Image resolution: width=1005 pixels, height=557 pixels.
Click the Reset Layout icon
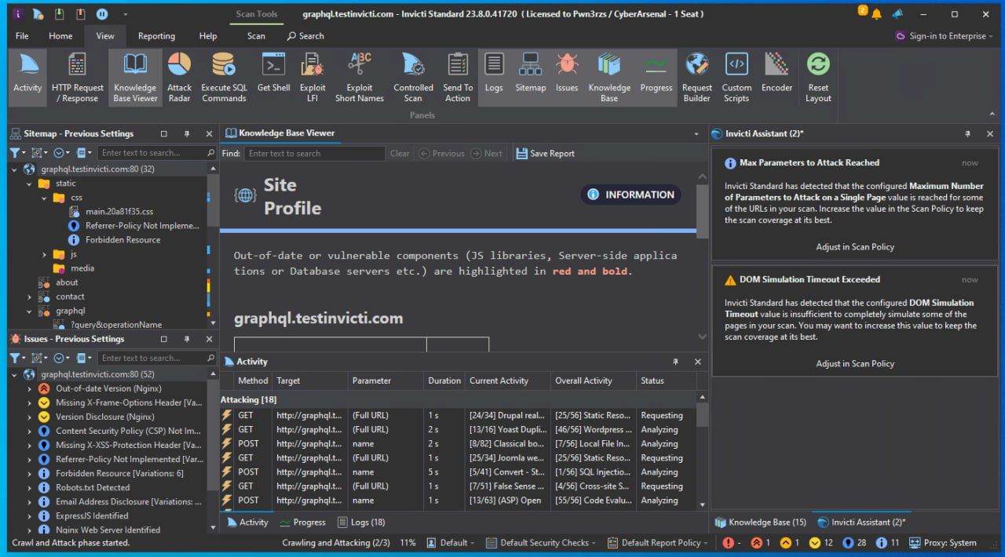[818, 77]
